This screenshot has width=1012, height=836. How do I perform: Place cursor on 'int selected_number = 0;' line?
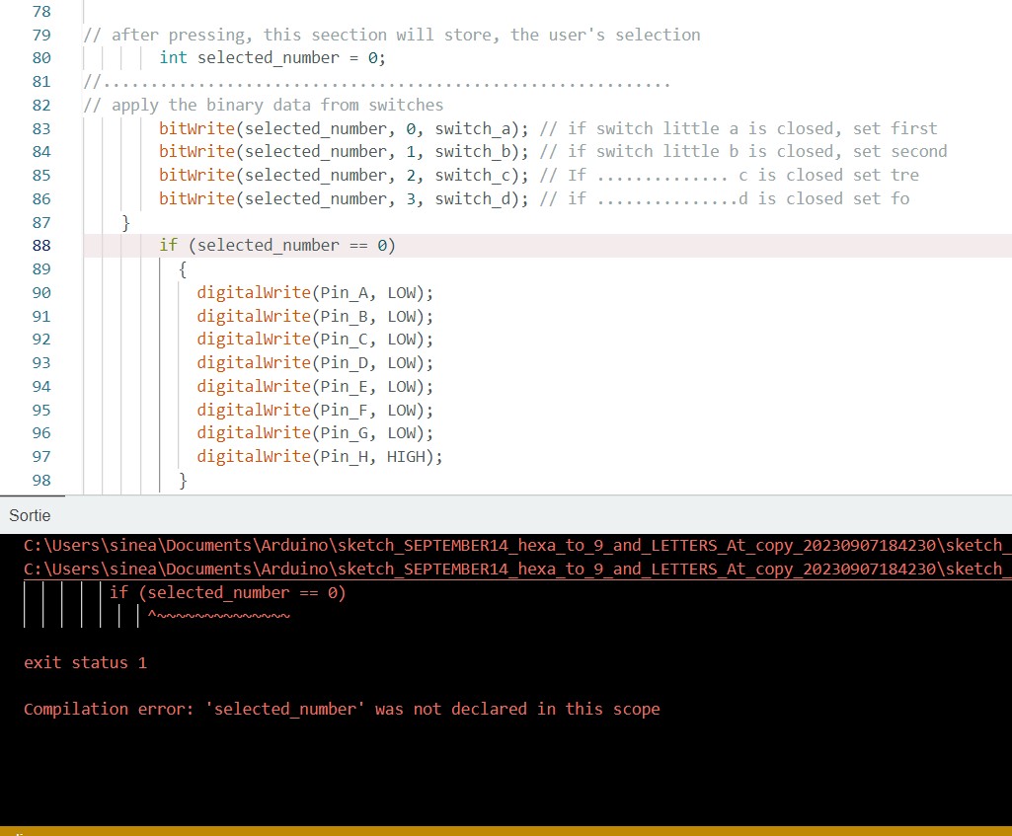(272, 58)
